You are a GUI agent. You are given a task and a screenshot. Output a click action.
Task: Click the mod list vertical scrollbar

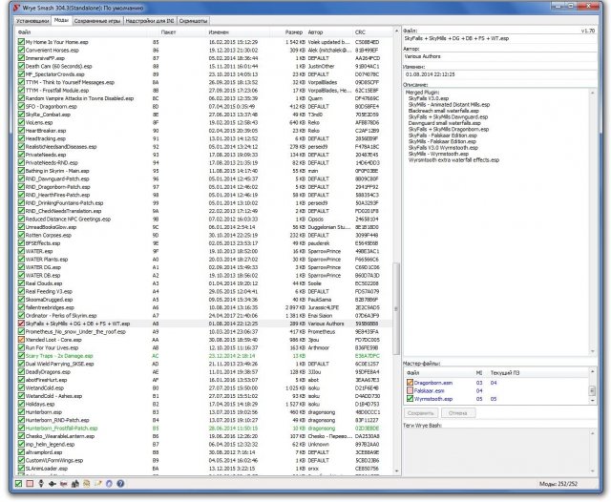click(x=394, y=286)
